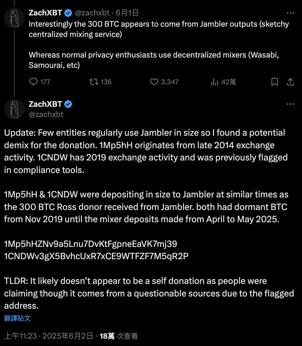Click the reply icon with 177 comments

(x=33, y=82)
